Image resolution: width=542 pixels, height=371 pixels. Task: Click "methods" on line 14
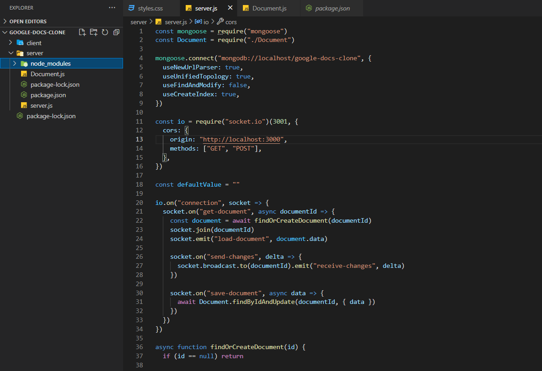[x=182, y=149]
